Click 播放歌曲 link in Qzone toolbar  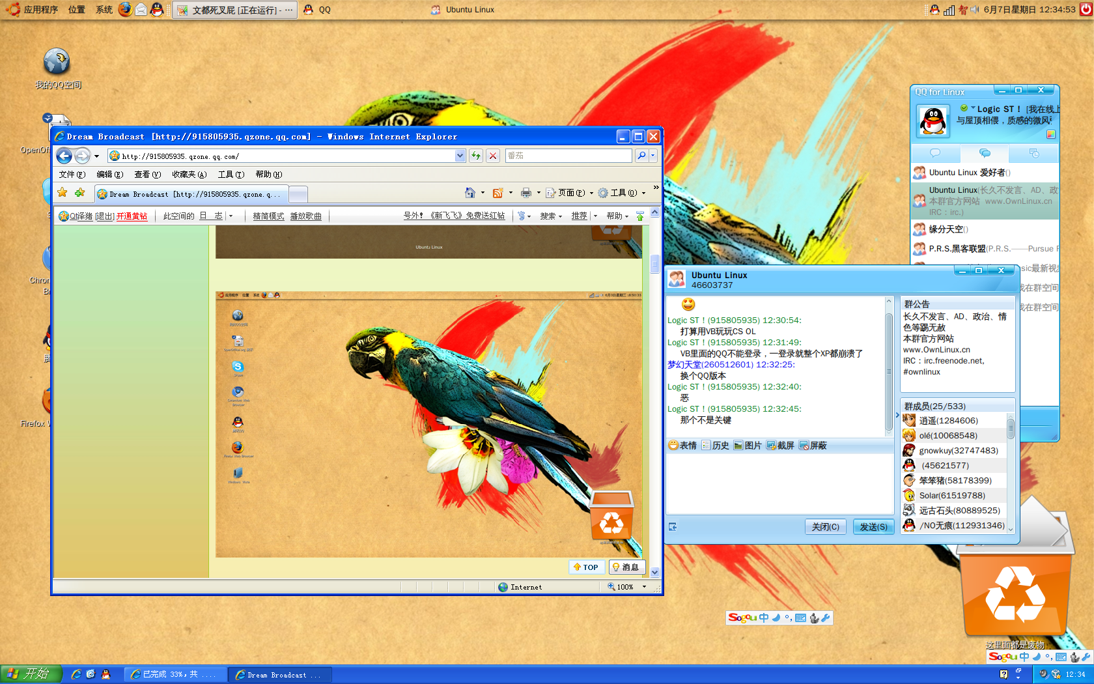pos(306,216)
